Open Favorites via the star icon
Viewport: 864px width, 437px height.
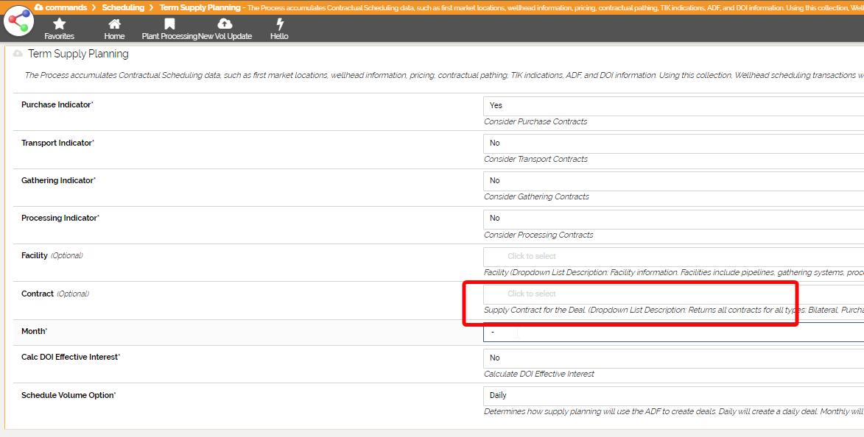[x=59, y=24]
